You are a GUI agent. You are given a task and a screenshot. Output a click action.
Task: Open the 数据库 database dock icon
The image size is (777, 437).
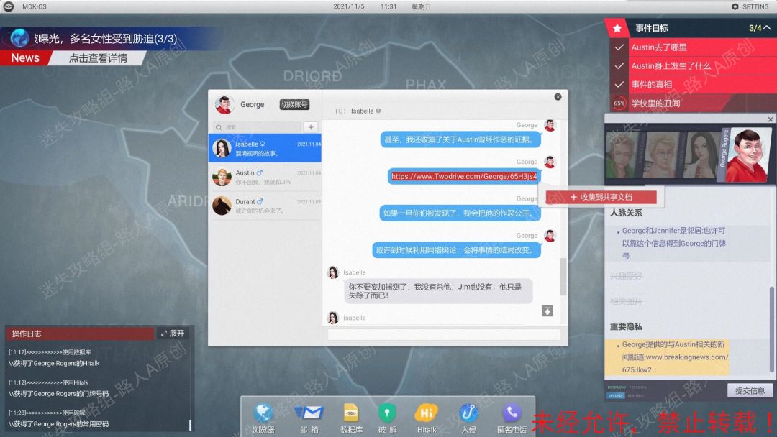351,413
